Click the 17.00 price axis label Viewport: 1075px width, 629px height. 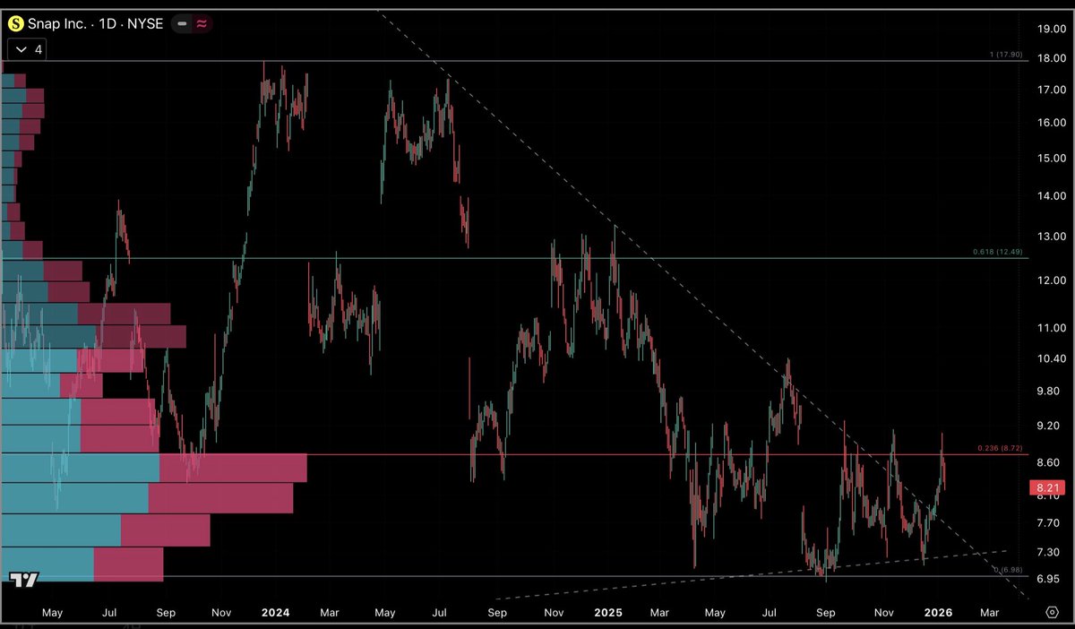(x=1050, y=90)
